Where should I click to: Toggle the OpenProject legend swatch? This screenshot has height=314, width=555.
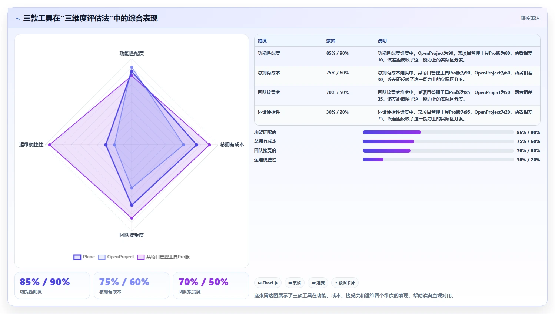(102, 257)
